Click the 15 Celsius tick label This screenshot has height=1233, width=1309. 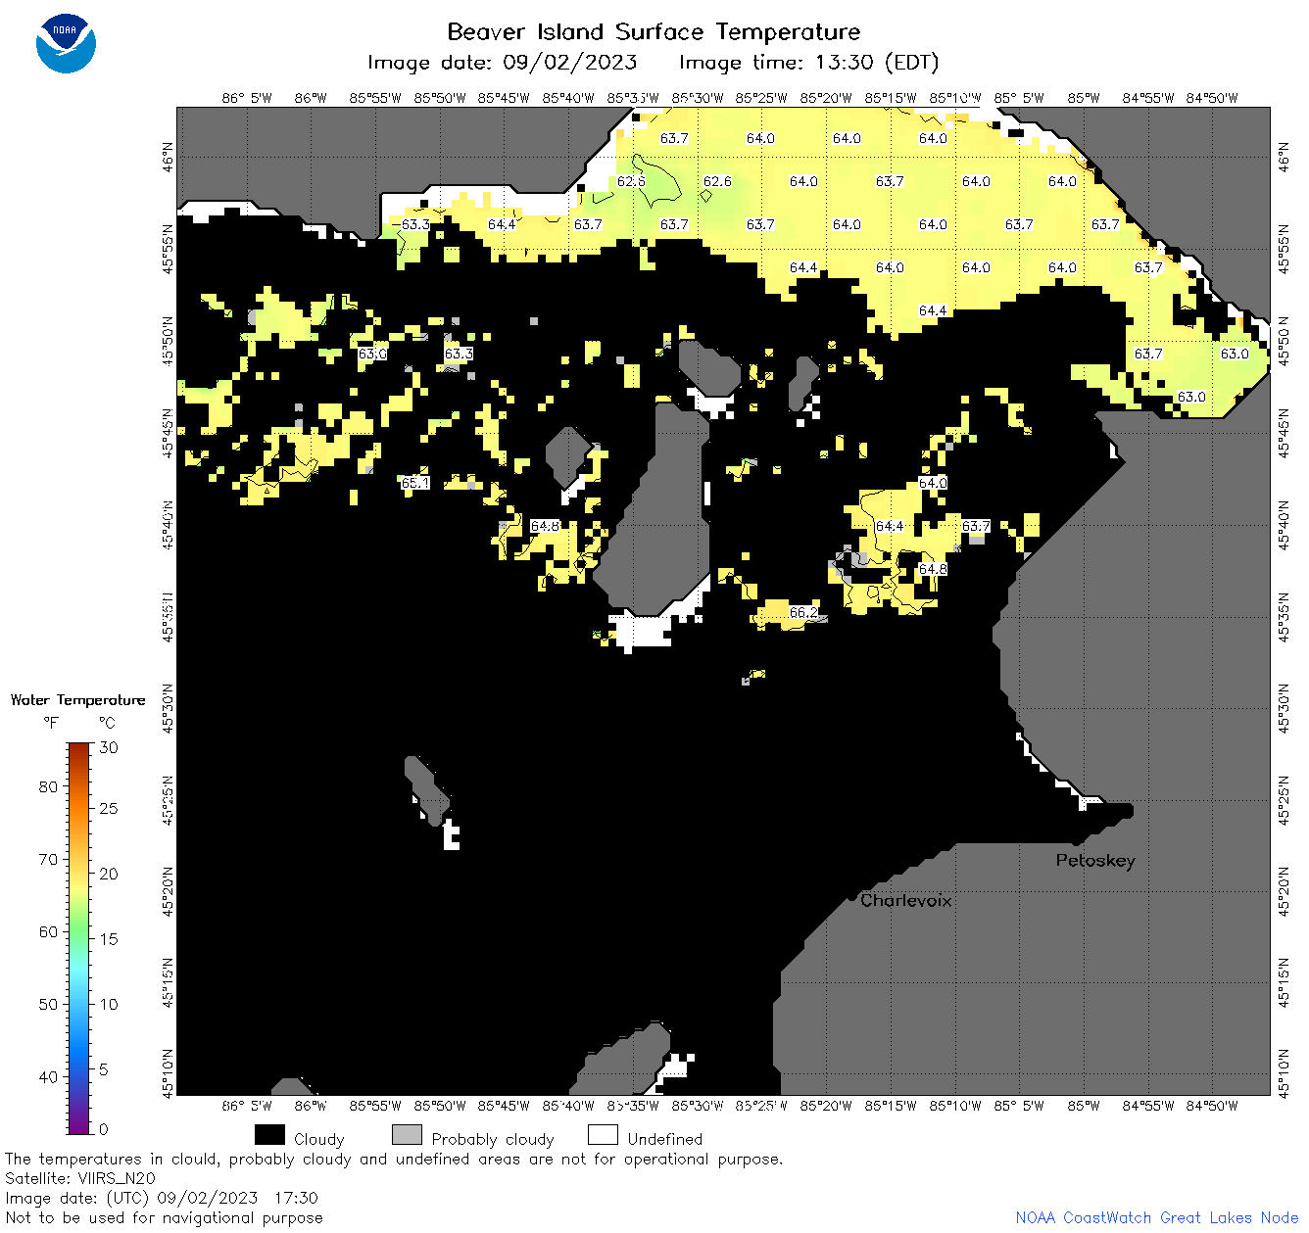(x=109, y=939)
